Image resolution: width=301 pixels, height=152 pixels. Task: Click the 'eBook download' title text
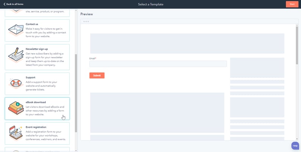pyautogui.click(x=36, y=102)
